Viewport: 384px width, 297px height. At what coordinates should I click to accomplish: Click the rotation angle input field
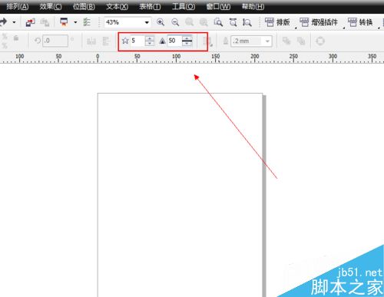[x=55, y=41]
